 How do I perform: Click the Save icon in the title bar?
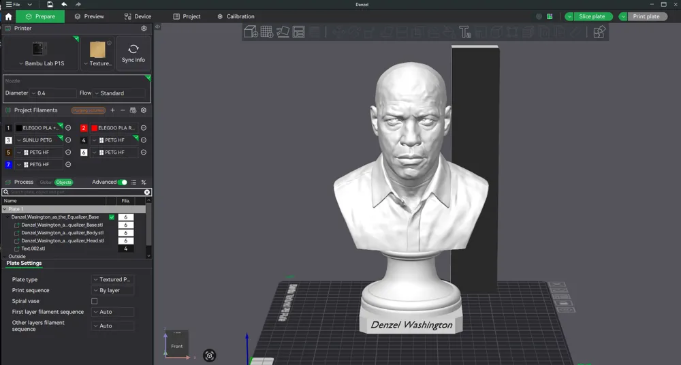(50, 4)
